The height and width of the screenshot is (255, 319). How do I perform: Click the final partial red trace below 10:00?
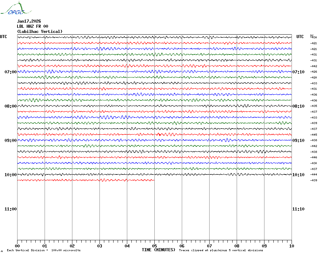pyautogui.click(x=86, y=180)
